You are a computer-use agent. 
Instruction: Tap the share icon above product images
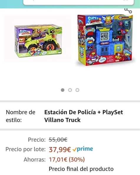pyautogui.click(x=128, y=11)
